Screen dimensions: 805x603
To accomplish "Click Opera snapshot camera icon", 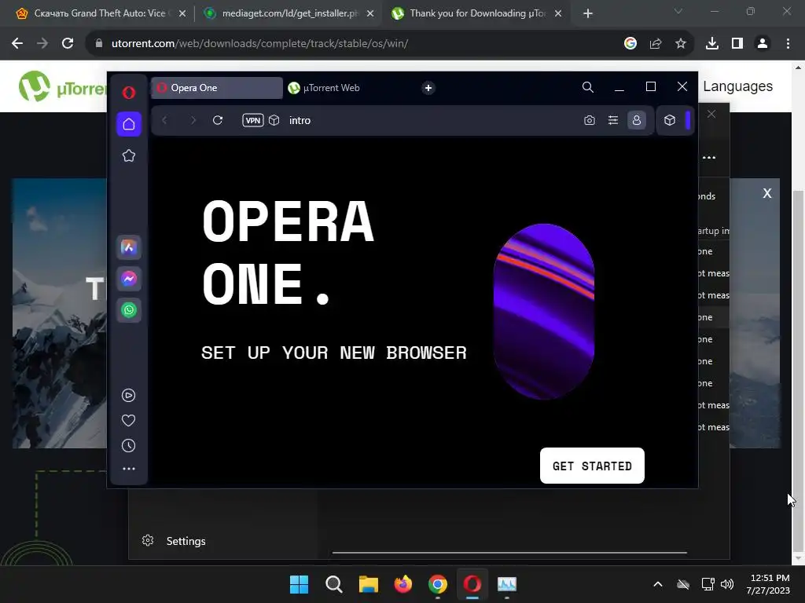I will click(x=590, y=120).
